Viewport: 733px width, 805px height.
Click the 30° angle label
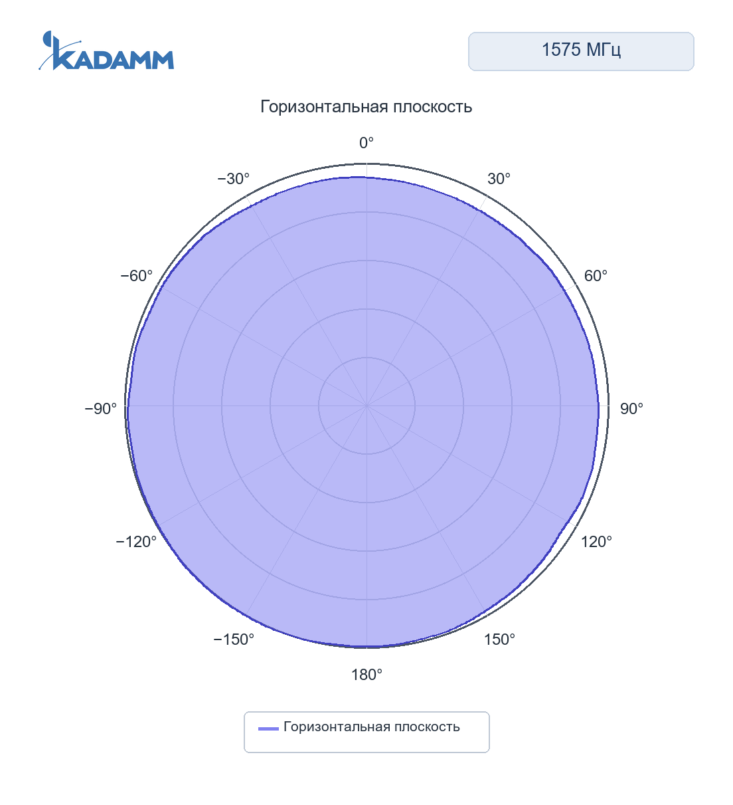[499, 179]
